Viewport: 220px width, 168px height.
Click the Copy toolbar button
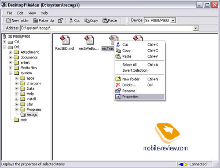(91, 21)
